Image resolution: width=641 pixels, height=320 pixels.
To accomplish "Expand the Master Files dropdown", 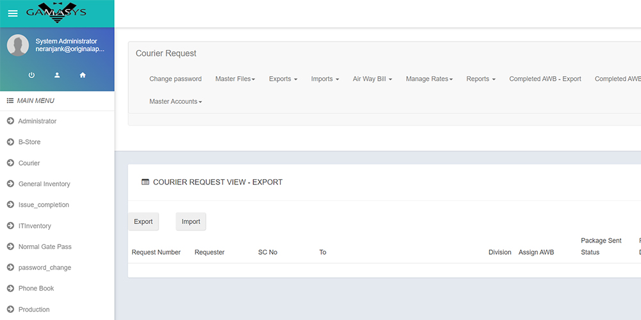I will (x=235, y=79).
